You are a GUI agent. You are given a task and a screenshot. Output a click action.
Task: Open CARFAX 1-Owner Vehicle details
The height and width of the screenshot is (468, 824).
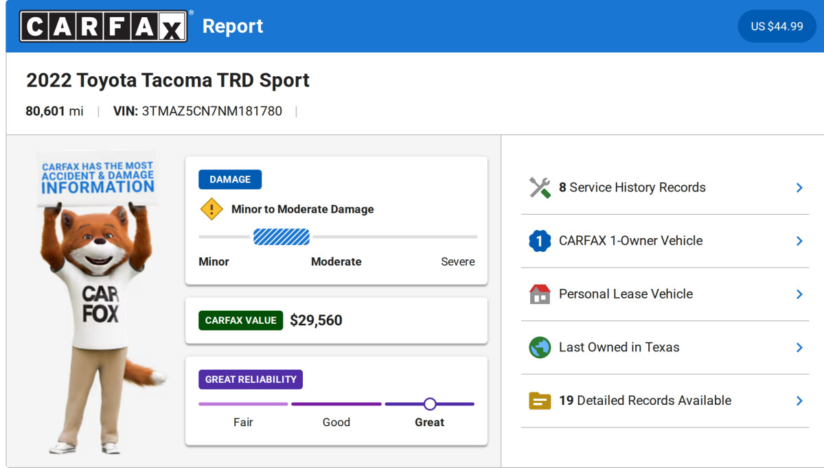(x=665, y=241)
